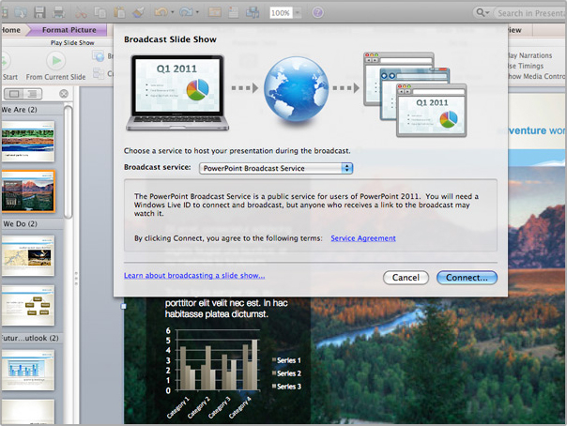Click the Cut scissors icon

click(83, 12)
